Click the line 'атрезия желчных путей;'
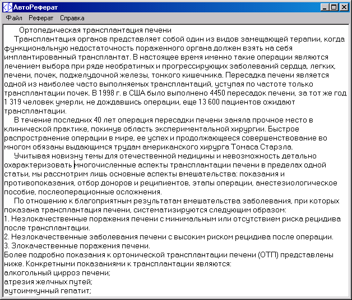Screen dimensions: 352x300 tap(48, 282)
